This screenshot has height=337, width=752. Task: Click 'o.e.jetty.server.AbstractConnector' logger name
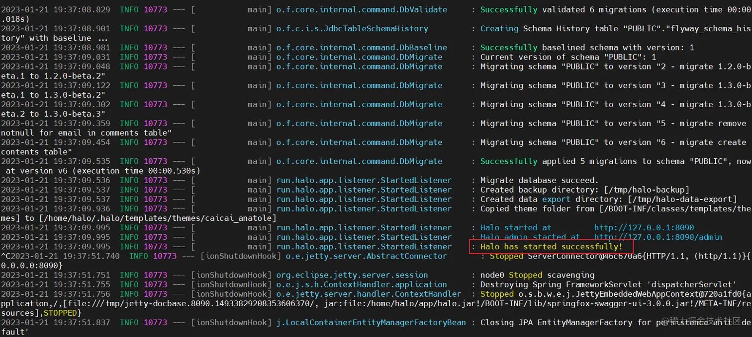[x=366, y=256]
